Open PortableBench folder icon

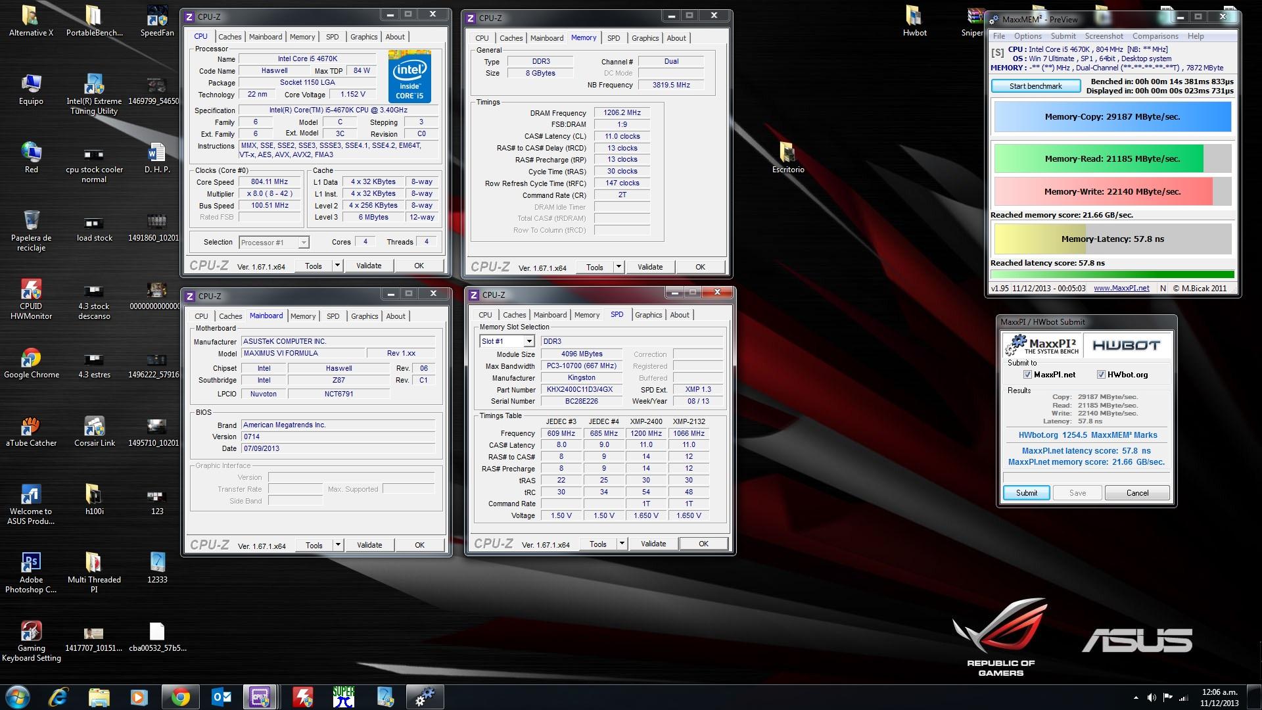click(x=94, y=20)
